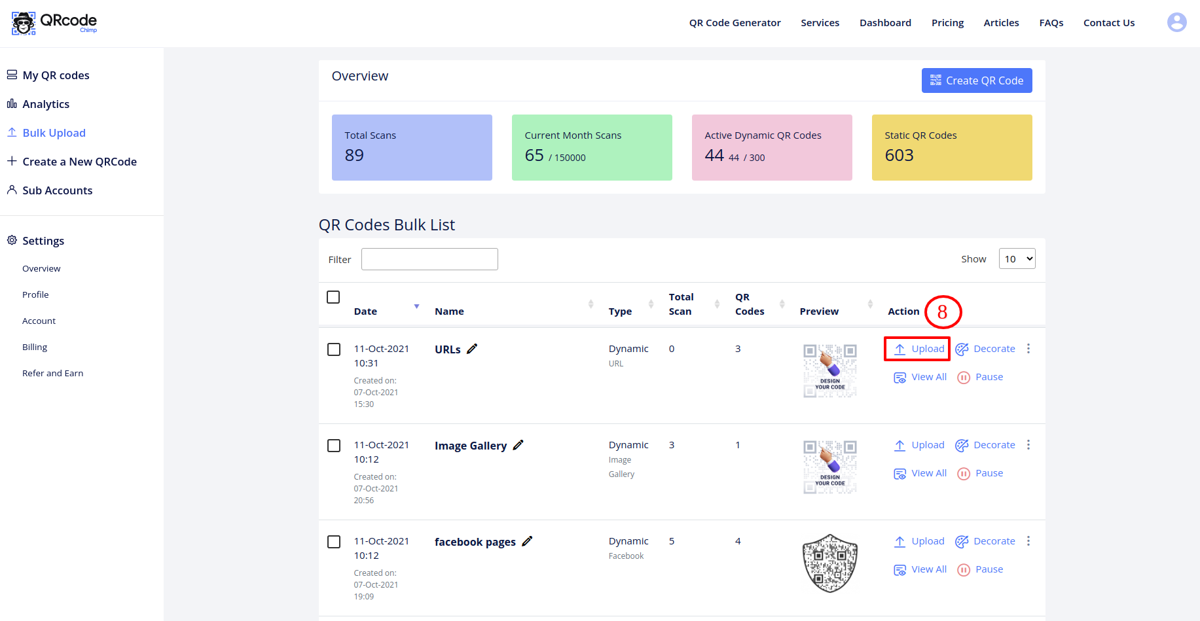Click the QRcode Chimp logo

54,23
